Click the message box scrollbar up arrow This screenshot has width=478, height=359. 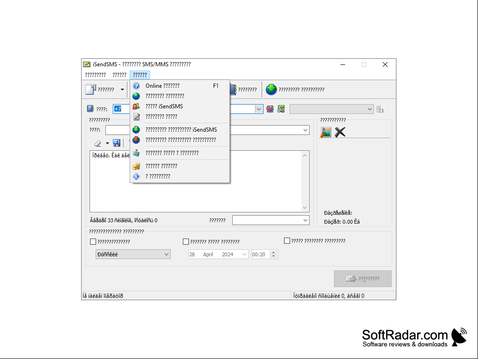coord(305,155)
